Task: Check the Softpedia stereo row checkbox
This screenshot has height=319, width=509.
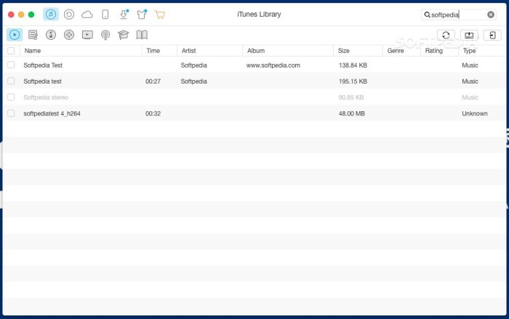Action: tap(11, 97)
